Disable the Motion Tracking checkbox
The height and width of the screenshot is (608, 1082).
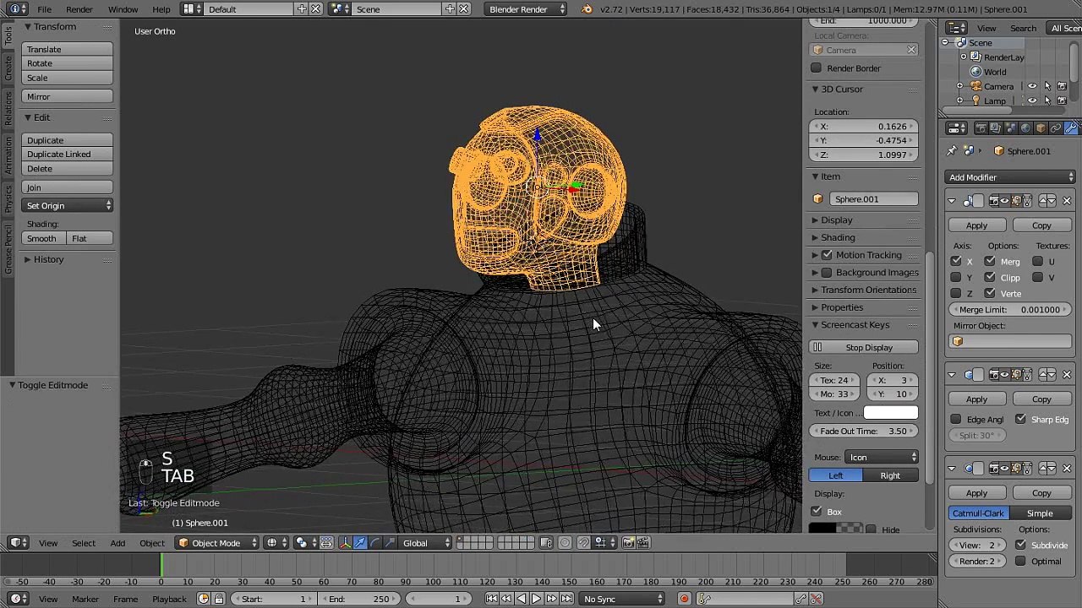tap(827, 255)
